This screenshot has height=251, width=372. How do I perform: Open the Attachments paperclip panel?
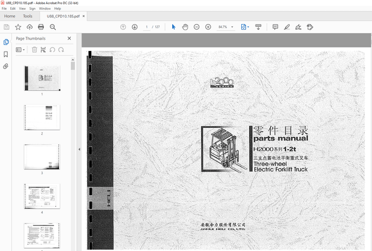coord(5,66)
